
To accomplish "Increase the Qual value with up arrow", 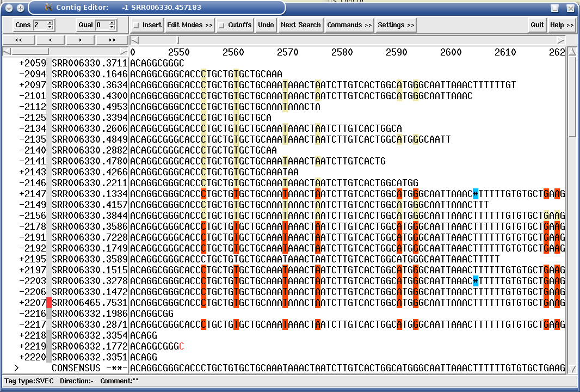I will click(x=112, y=22).
